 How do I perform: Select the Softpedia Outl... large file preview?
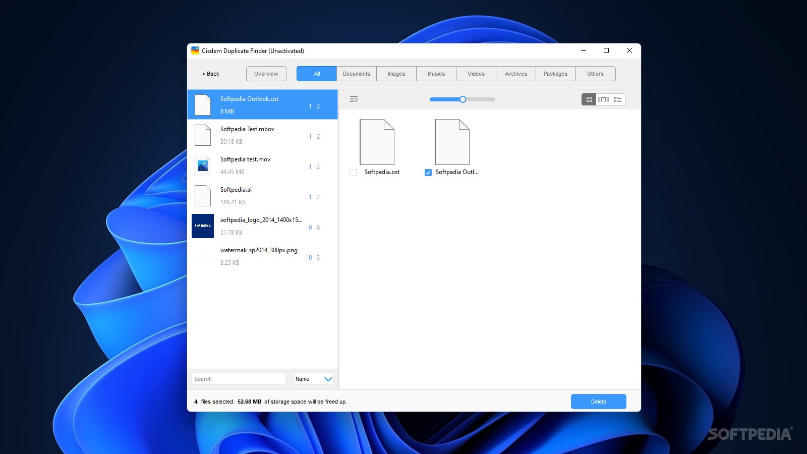(x=452, y=142)
